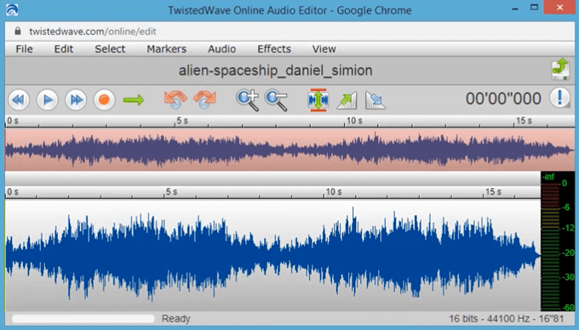This screenshot has width=579, height=330.
Task: Click the main blue waveform
Action: pos(272,255)
